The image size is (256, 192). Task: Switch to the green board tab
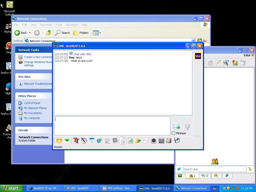click(180, 176)
